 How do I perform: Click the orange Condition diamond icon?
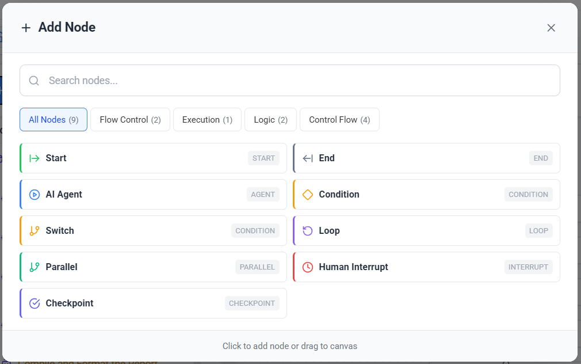(x=308, y=194)
